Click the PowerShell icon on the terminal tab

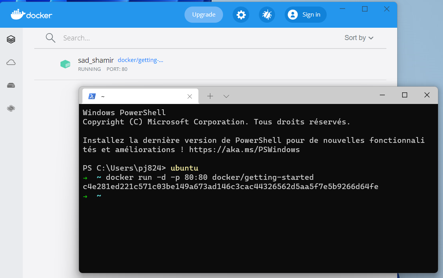pos(92,96)
